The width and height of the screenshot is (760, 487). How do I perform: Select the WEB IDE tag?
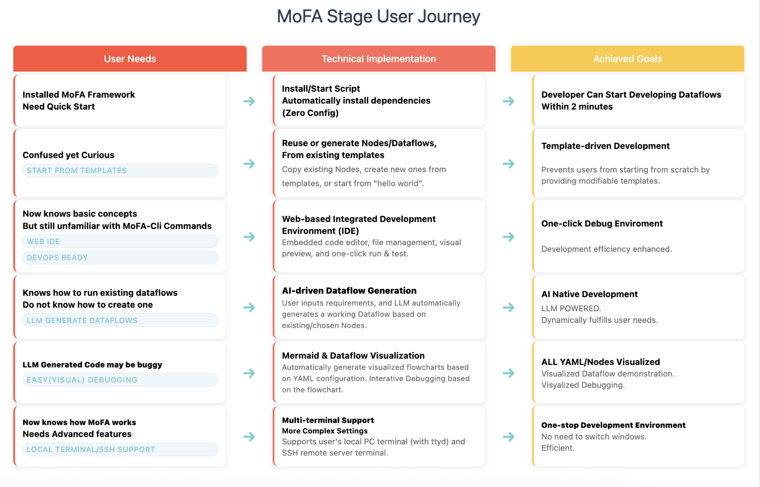coord(120,241)
